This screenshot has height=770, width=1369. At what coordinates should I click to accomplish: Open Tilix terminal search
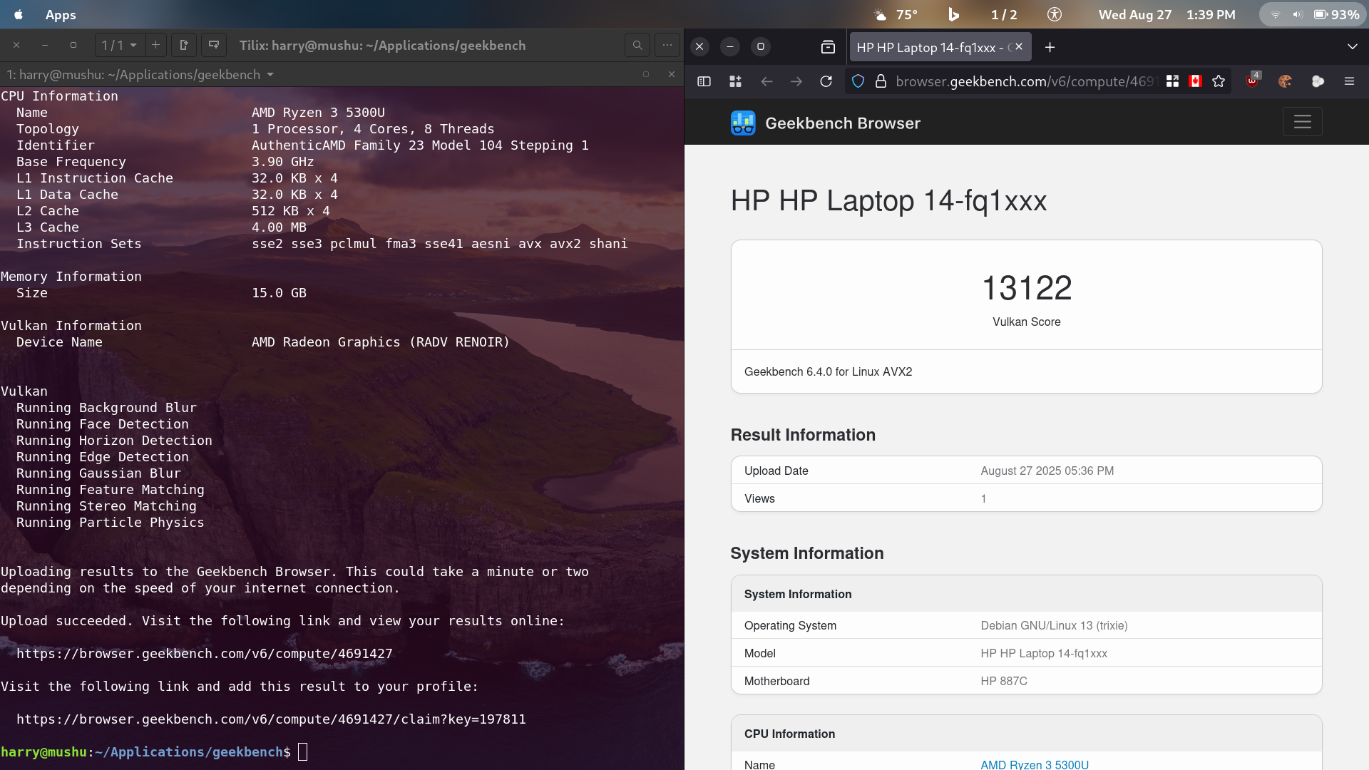coord(637,46)
